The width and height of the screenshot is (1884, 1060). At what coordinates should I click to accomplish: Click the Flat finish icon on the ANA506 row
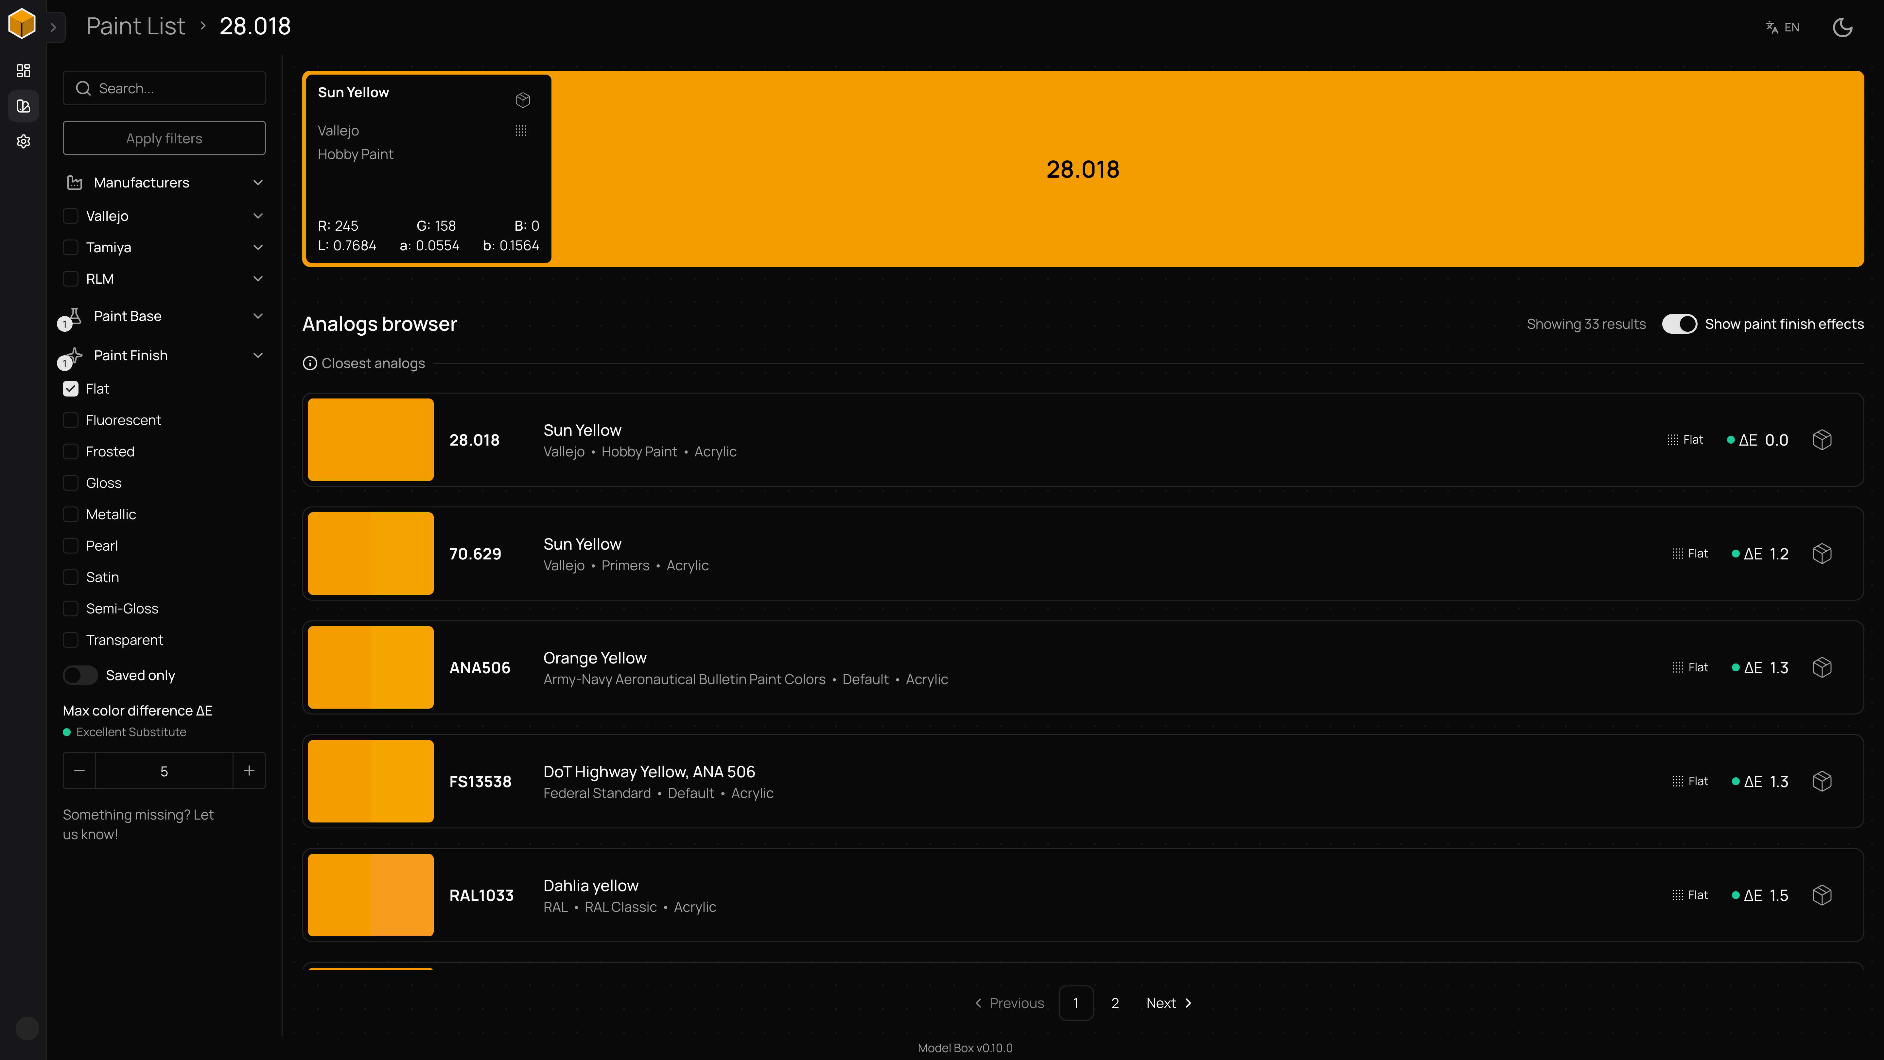tap(1678, 667)
